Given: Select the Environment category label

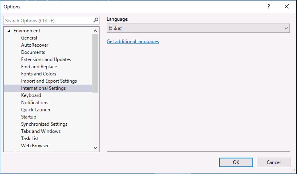Looking at the screenshot, I should tap(27, 31).
